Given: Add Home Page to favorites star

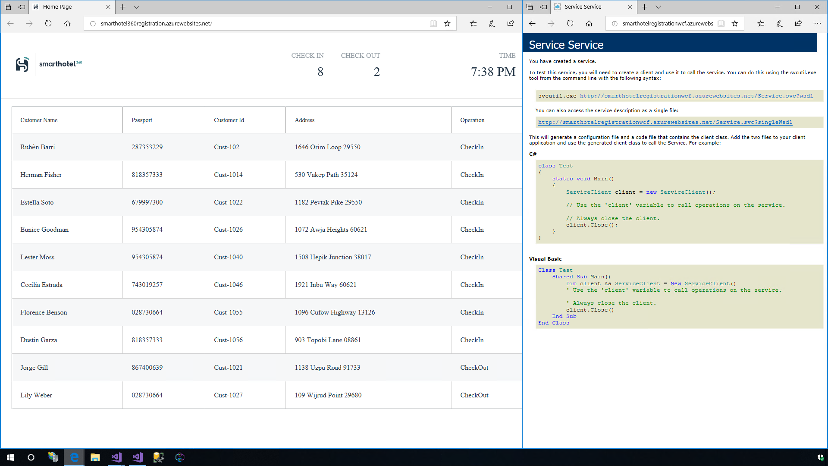Looking at the screenshot, I should pyautogui.click(x=447, y=24).
